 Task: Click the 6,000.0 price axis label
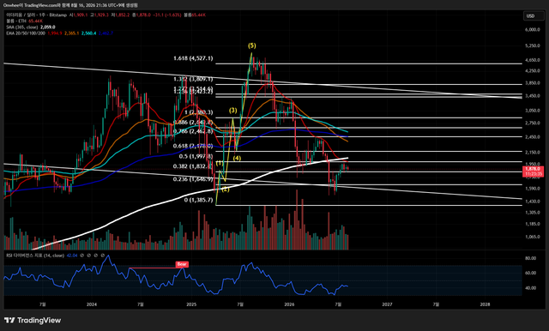[x=533, y=30]
